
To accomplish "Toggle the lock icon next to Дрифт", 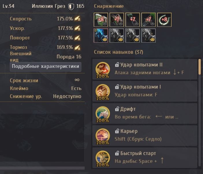I will (117, 109).
